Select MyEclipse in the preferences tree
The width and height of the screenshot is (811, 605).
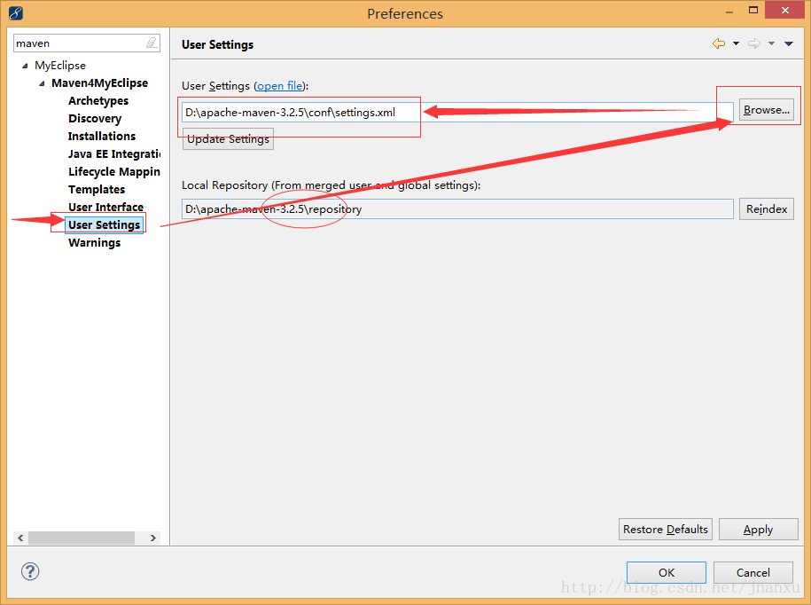pos(60,66)
